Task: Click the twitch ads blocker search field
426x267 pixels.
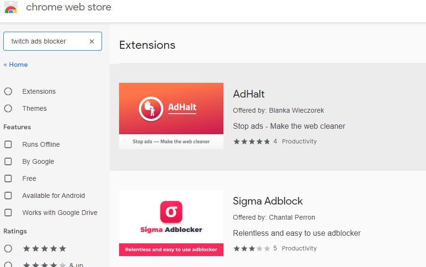Action: point(53,41)
